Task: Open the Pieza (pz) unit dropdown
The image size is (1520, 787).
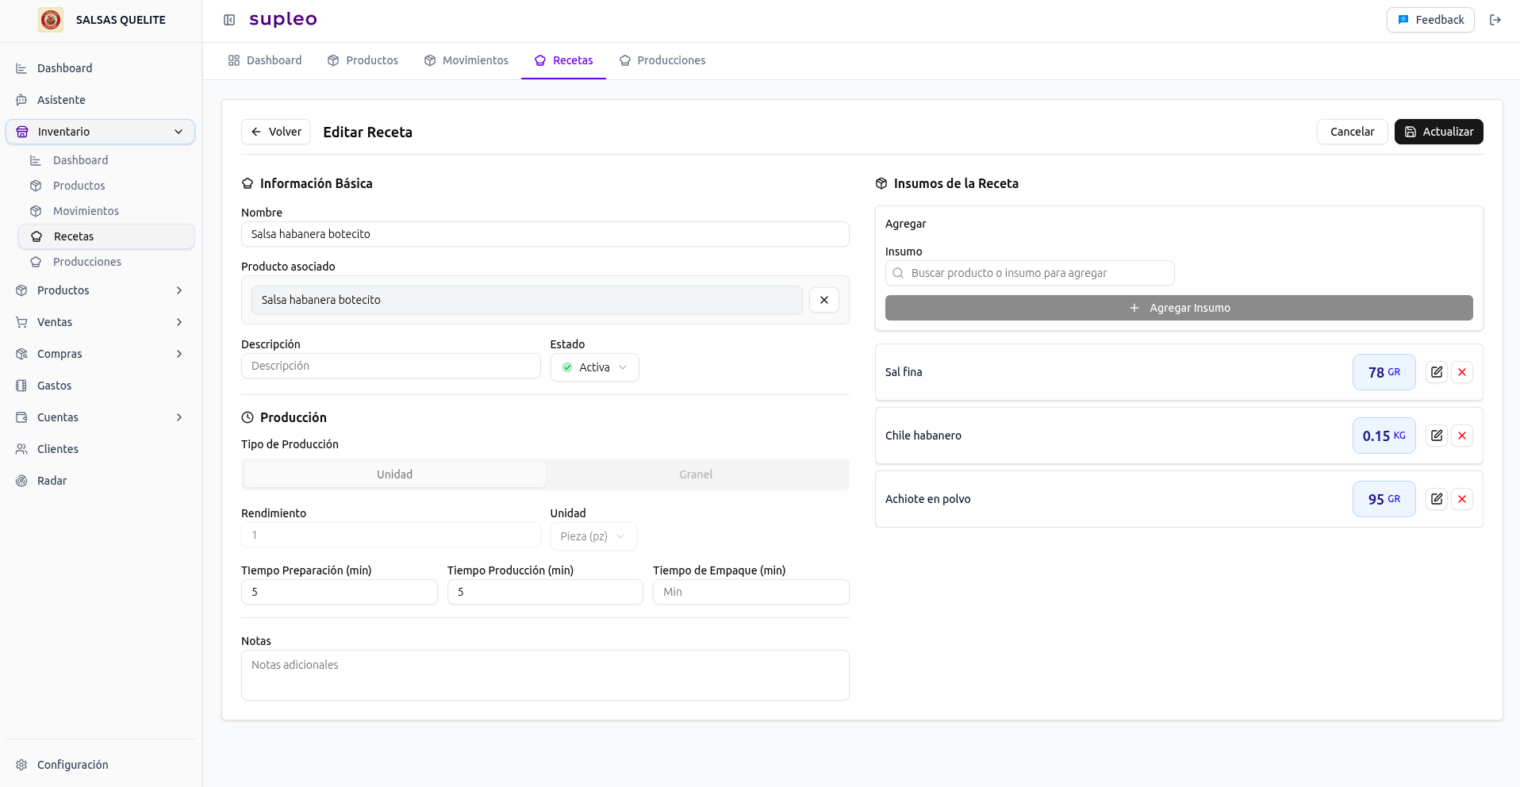Action: point(593,536)
